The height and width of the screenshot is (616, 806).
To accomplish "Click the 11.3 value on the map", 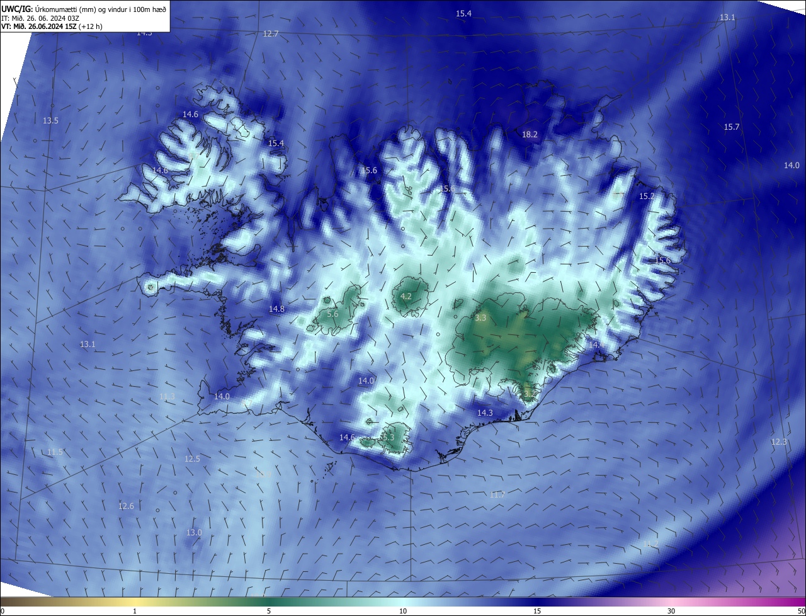I will pos(167,396).
